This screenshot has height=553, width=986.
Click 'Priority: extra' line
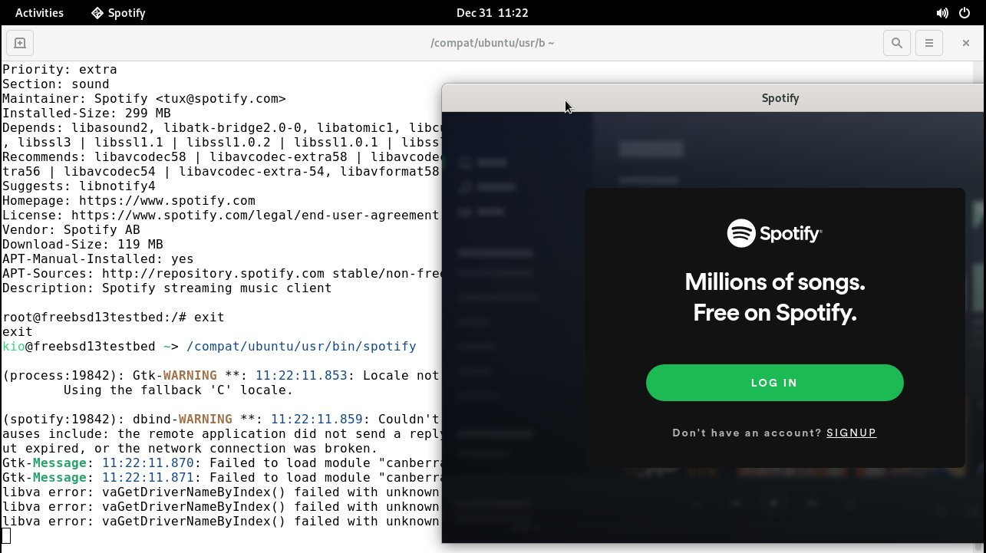coord(60,70)
